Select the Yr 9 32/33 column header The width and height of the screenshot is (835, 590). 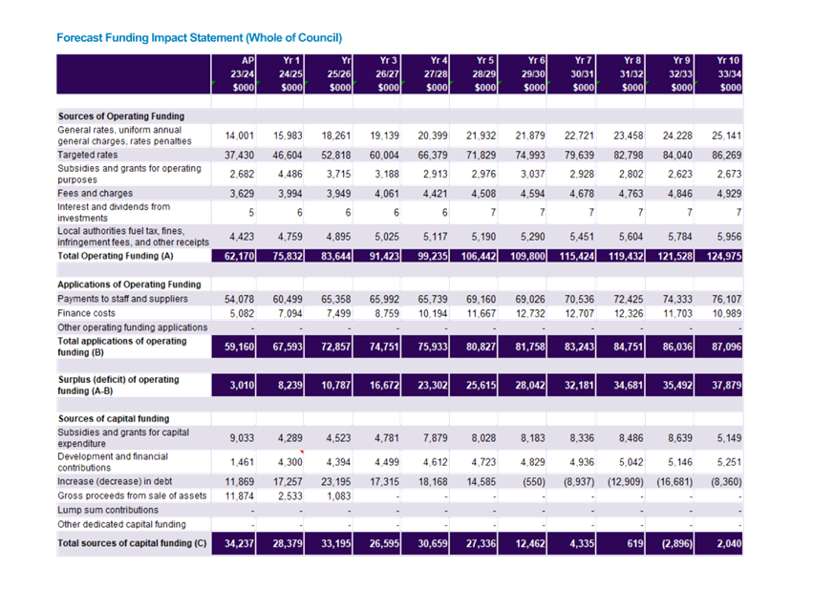tap(670, 74)
